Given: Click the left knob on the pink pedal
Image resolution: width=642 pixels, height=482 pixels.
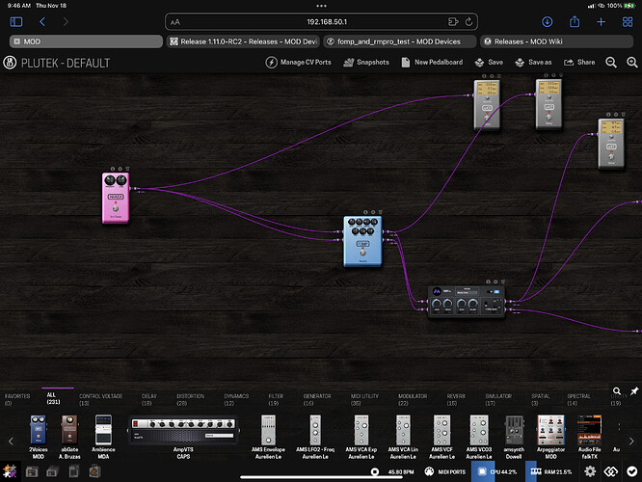Looking at the screenshot, I should pos(110,180).
